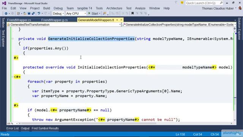Open the tangible T4 menu
The height and width of the screenshot is (137, 243).
[85, 8]
